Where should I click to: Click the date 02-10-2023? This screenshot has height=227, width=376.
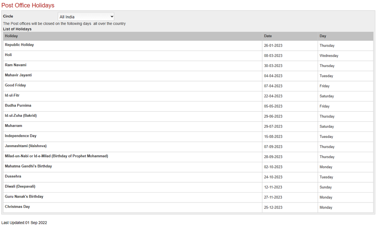273,167
